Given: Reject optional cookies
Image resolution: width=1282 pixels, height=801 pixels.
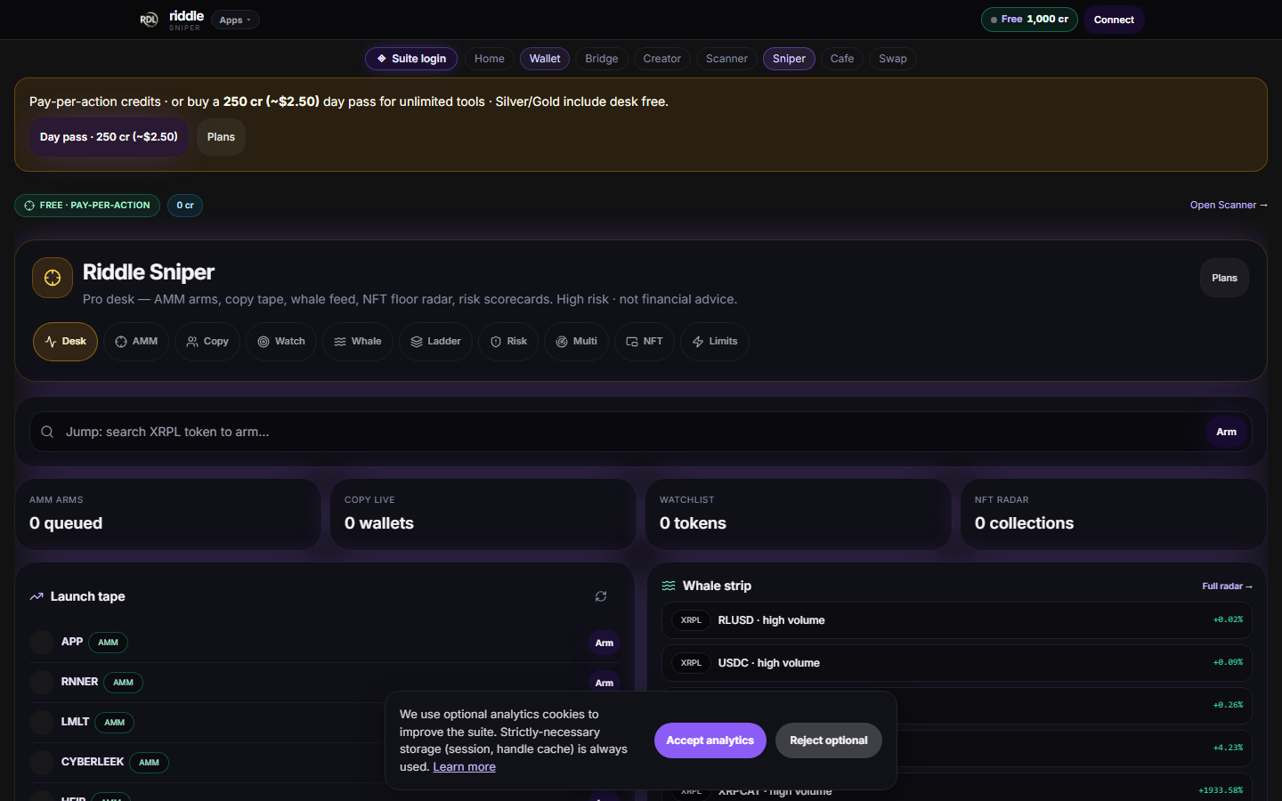Looking at the screenshot, I should tap(828, 740).
